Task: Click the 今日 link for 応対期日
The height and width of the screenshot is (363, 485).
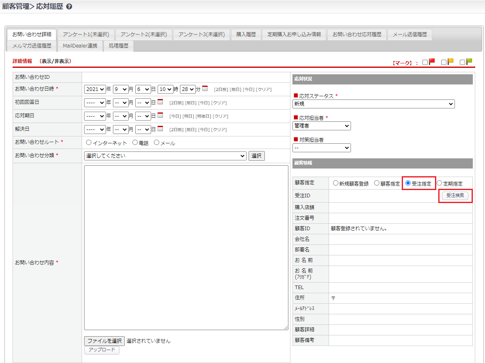Action: [x=175, y=116]
